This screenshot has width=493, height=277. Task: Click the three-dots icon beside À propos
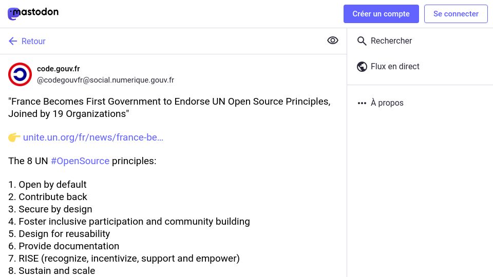point(362,103)
